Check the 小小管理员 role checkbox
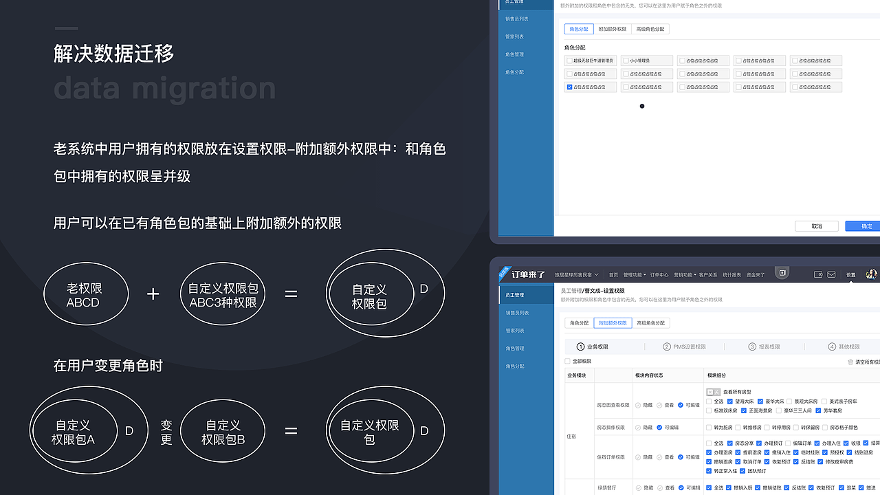 click(626, 60)
